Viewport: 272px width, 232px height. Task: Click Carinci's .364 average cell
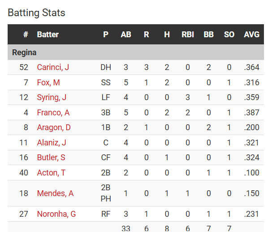[x=251, y=67]
